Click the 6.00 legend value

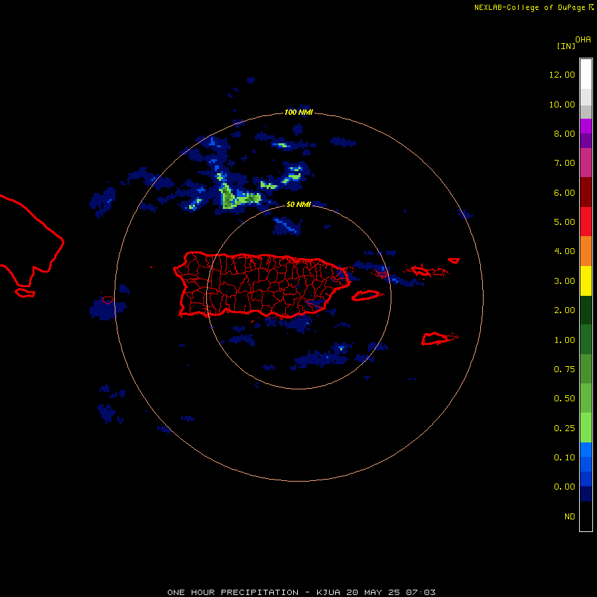click(x=564, y=192)
